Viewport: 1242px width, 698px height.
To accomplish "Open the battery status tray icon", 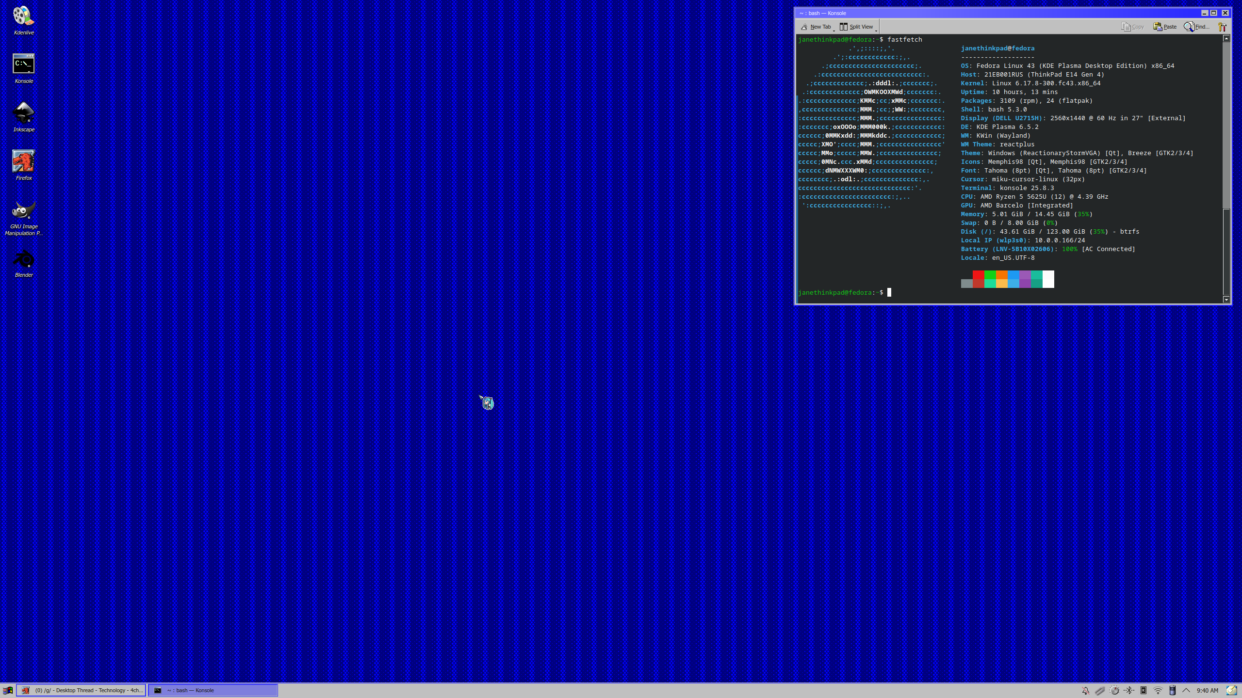I will (x=1172, y=690).
